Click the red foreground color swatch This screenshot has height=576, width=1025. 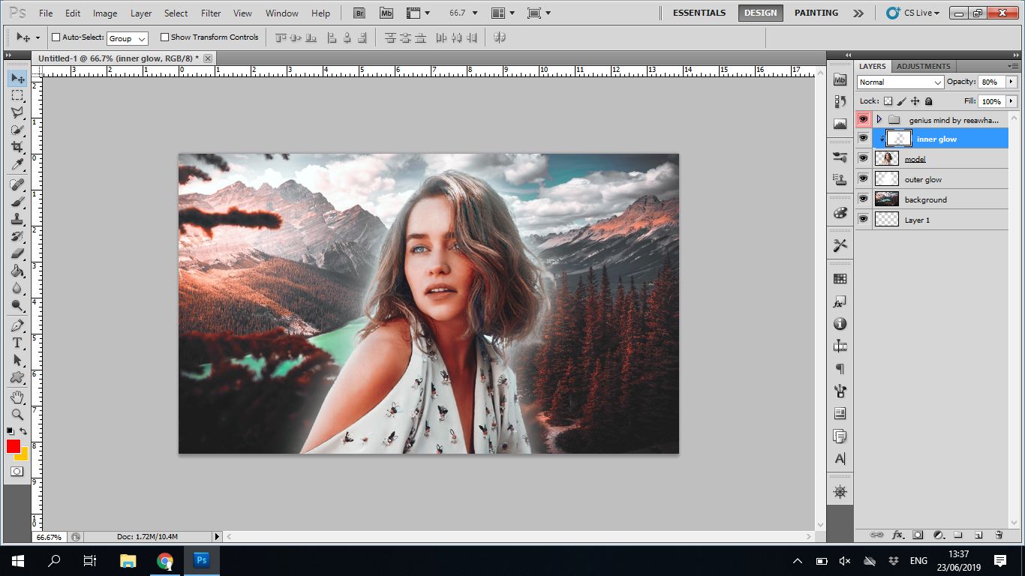point(14,446)
